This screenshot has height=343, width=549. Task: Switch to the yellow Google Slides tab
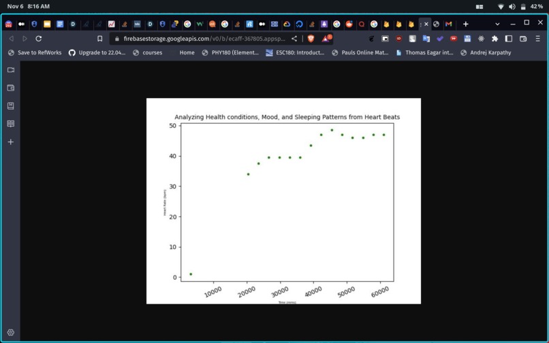point(47,24)
